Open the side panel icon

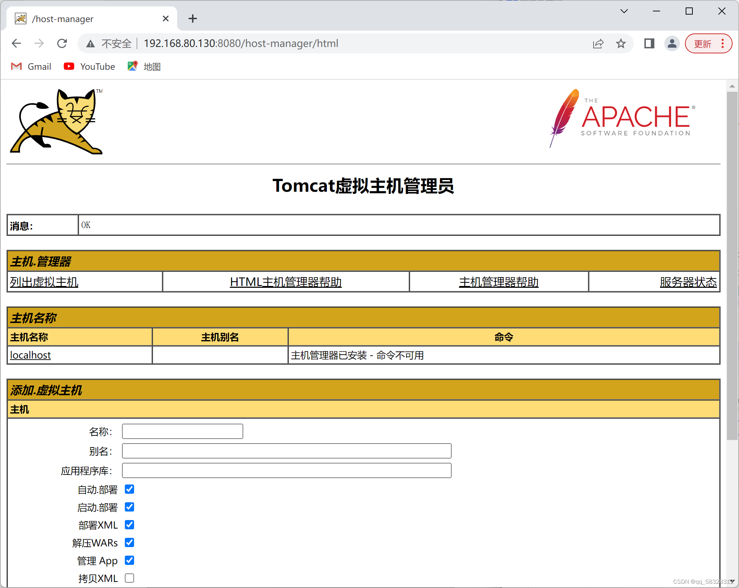649,43
